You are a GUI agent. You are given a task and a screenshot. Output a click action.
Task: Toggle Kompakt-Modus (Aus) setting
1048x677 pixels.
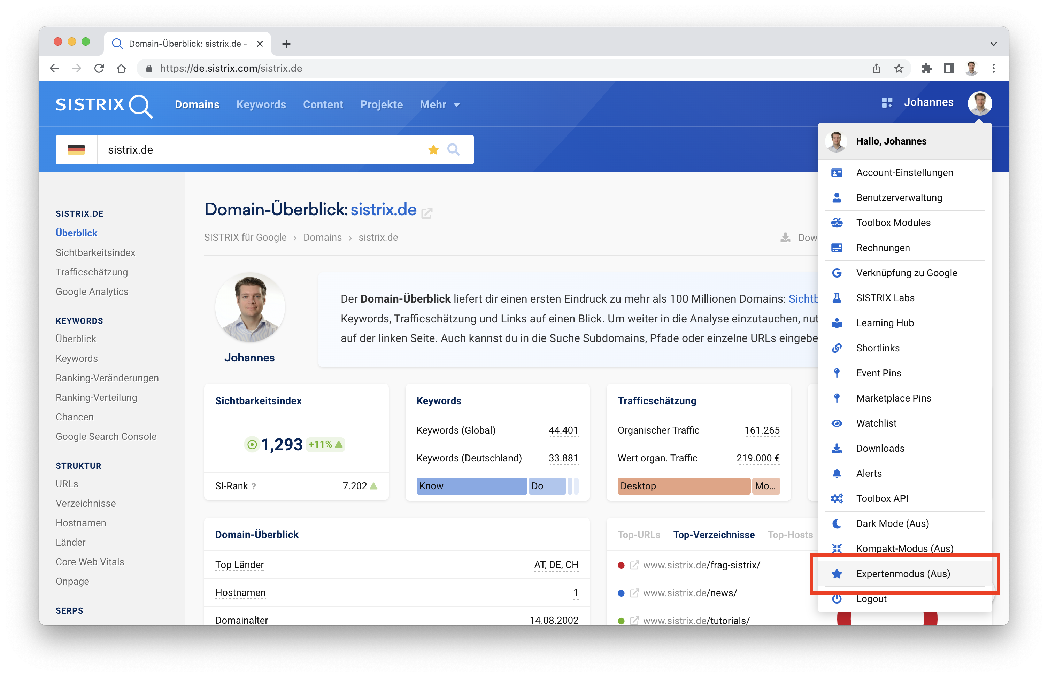pos(904,548)
